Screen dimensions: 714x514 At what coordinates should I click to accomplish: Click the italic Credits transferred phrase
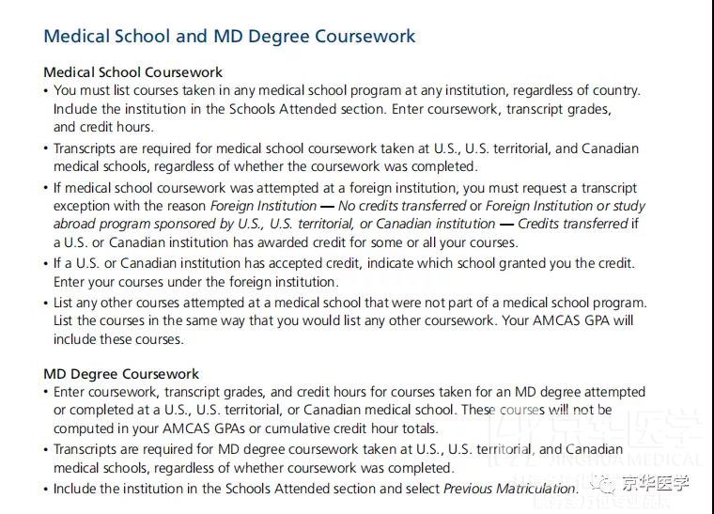click(573, 224)
